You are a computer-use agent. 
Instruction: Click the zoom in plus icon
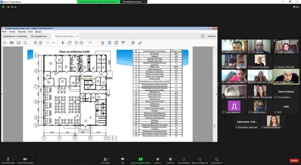point(82,43)
